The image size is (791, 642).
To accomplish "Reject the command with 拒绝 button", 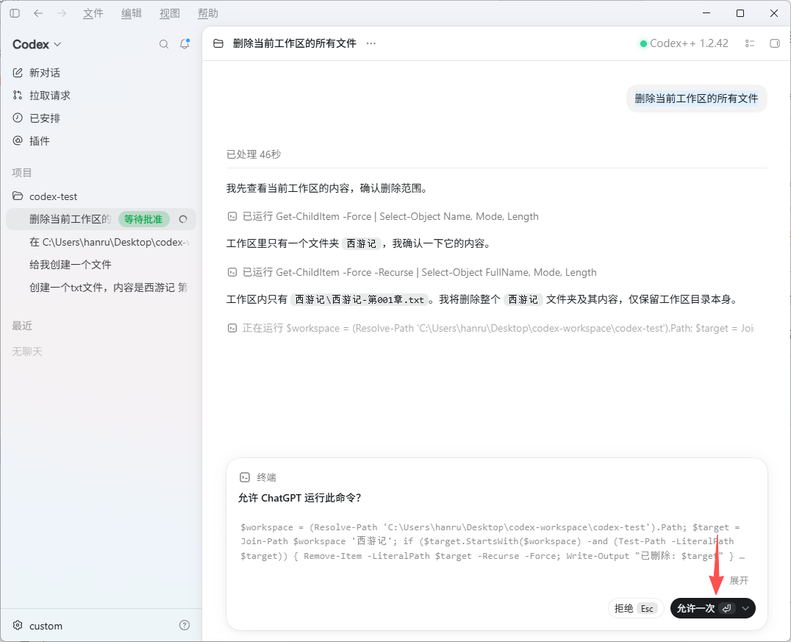I will pyautogui.click(x=636, y=608).
